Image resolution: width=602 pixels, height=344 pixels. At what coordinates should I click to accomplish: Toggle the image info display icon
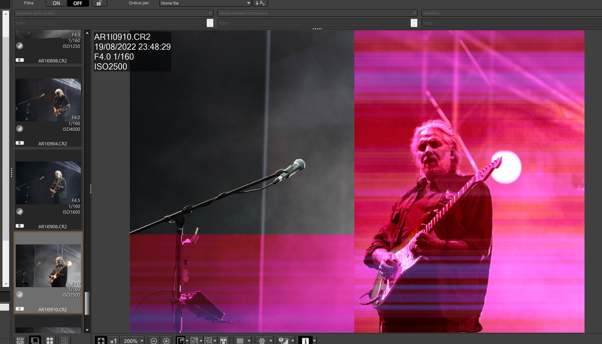coord(305,341)
